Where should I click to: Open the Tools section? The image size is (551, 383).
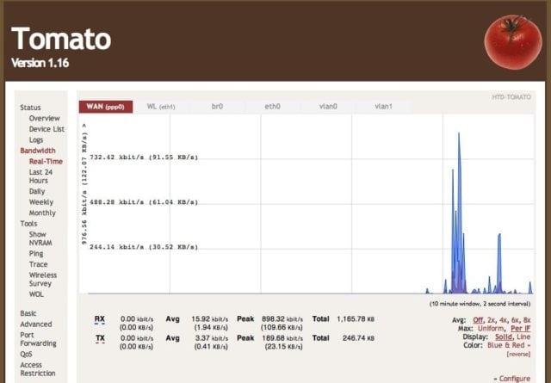coord(28,224)
